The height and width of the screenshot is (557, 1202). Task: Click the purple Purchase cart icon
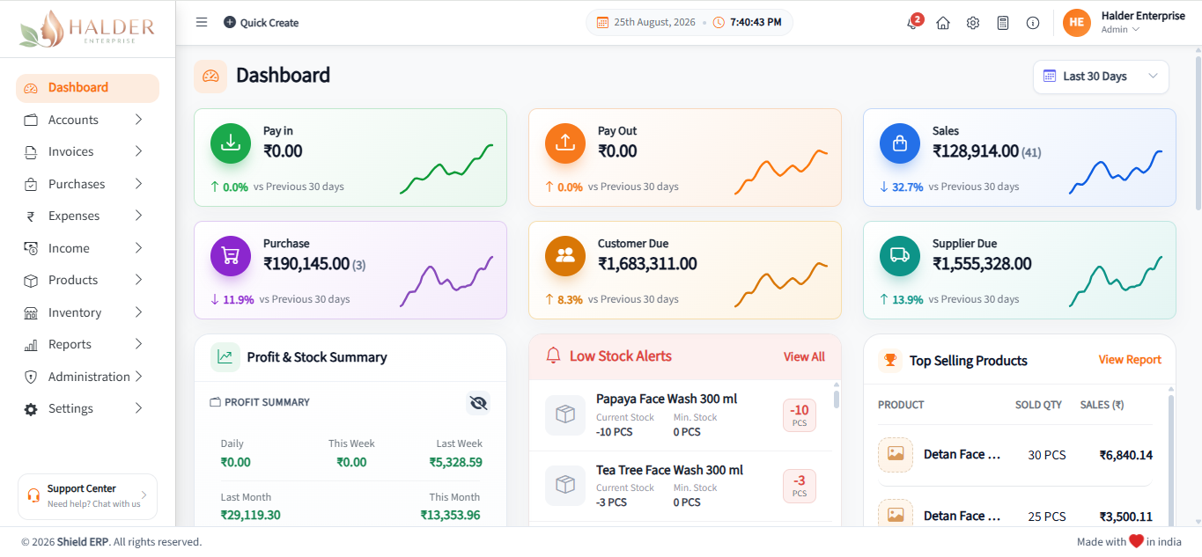231,256
